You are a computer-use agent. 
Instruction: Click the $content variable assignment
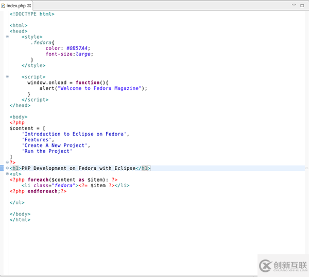pyautogui.click(x=27, y=128)
